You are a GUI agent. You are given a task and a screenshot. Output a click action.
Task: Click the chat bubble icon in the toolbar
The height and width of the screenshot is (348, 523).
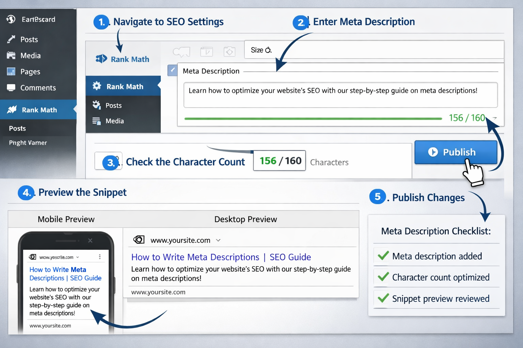click(181, 52)
